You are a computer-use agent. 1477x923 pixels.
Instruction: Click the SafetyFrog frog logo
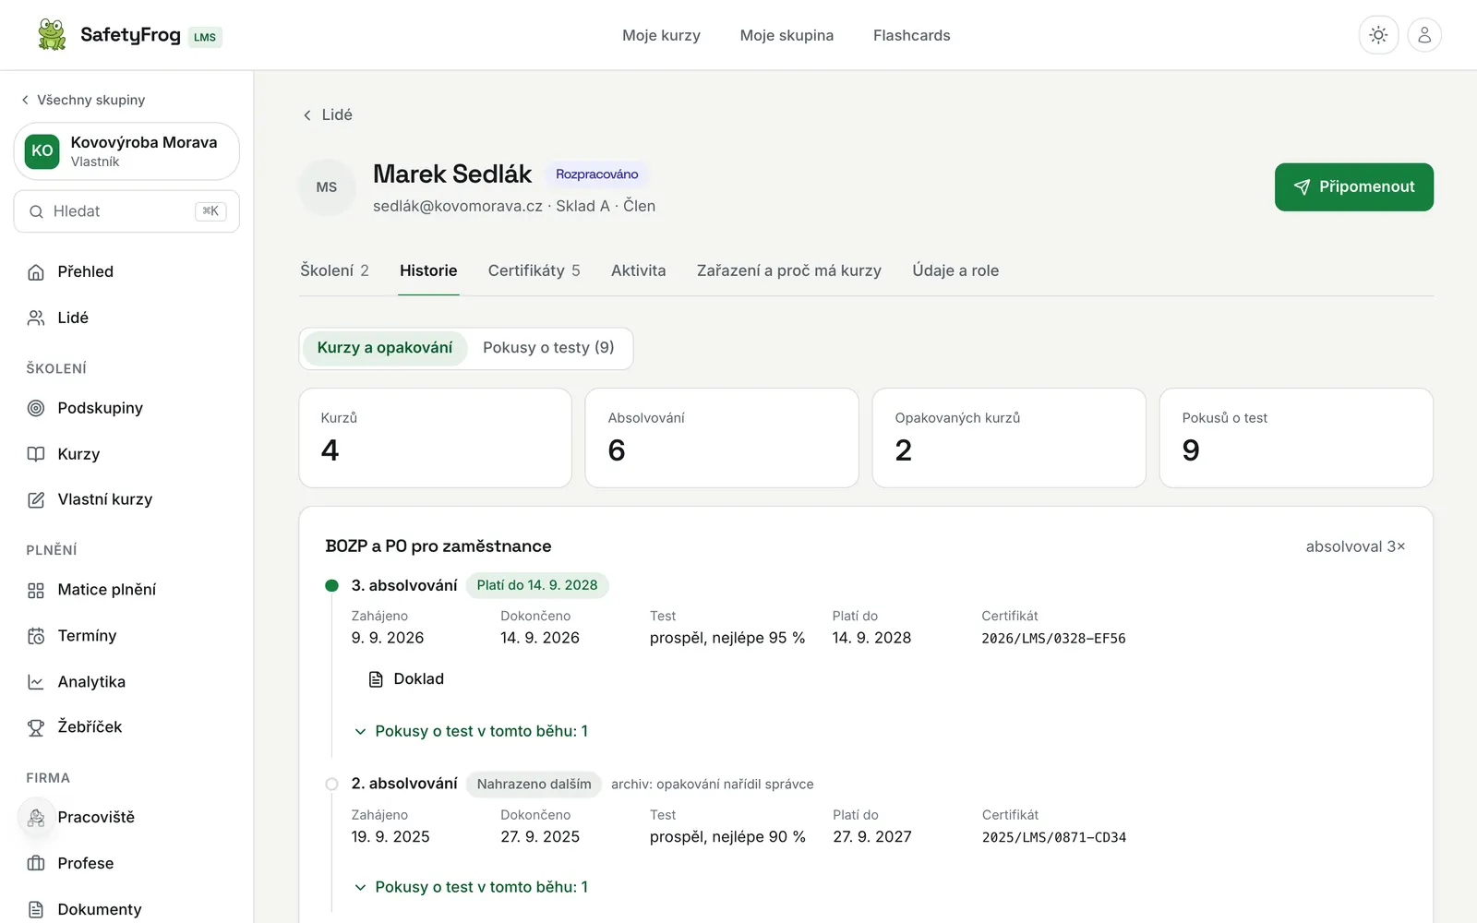(52, 35)
